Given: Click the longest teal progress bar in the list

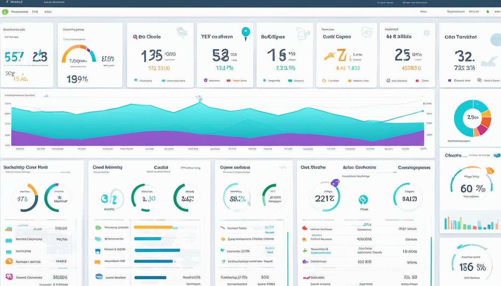Looking at the screenshot, I should pyautogui.click(x=157, y=251).
